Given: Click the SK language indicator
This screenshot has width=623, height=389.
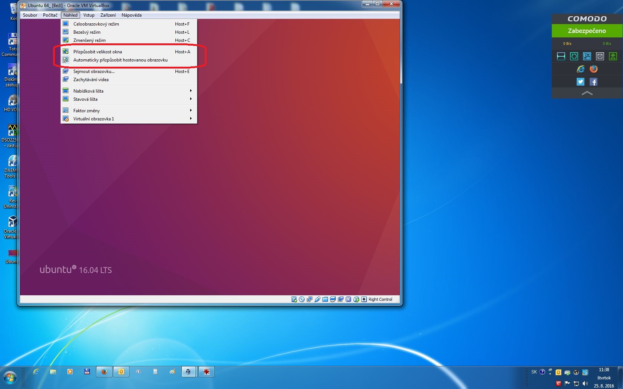Looking at the screenshot, I should coord(534,372).
